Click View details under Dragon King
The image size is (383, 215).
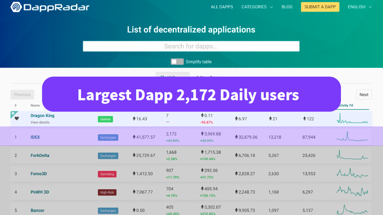(x=40, y=122)
